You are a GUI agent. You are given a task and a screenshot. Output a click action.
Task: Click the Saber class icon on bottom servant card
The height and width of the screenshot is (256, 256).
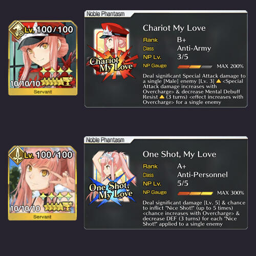point(17,156)
